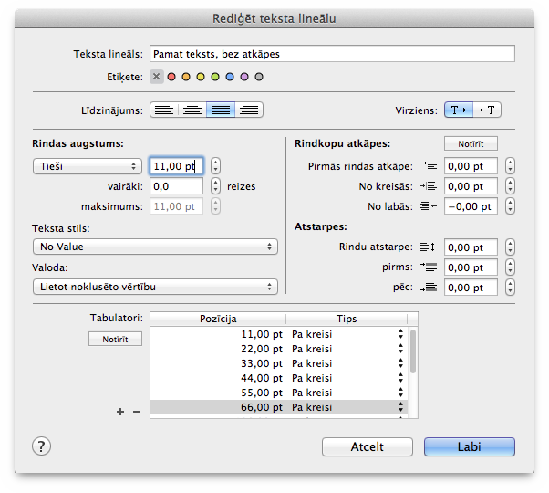549x493 pixels.
Task: Select the 44,00 pt tab row
Action: [279, 378]
